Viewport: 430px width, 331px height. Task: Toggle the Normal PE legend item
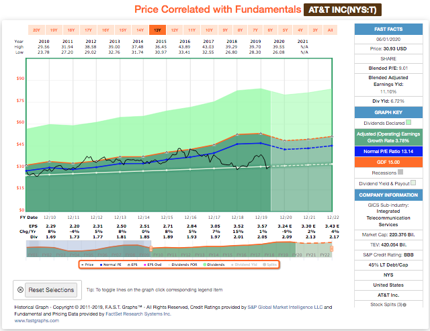coord(110,265)
